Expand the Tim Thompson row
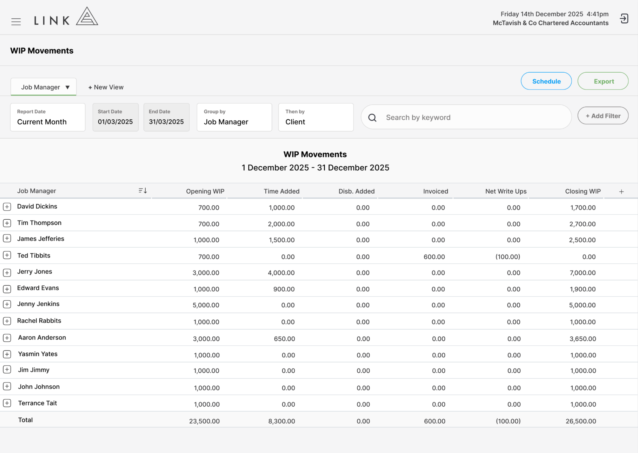The width and height of the screenshot is (638, 453). click(x=7, y=223)
